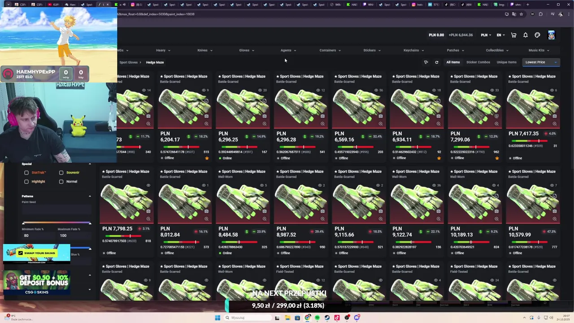Viewport: 574px width, 323px height.
Task: Collapse the Special filter section
Action: pyautogui.click(x=90, y=164)
